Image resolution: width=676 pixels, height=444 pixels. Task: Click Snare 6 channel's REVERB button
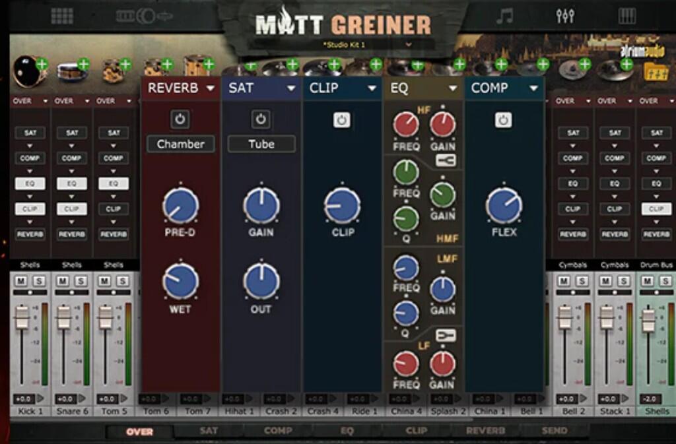71,234
